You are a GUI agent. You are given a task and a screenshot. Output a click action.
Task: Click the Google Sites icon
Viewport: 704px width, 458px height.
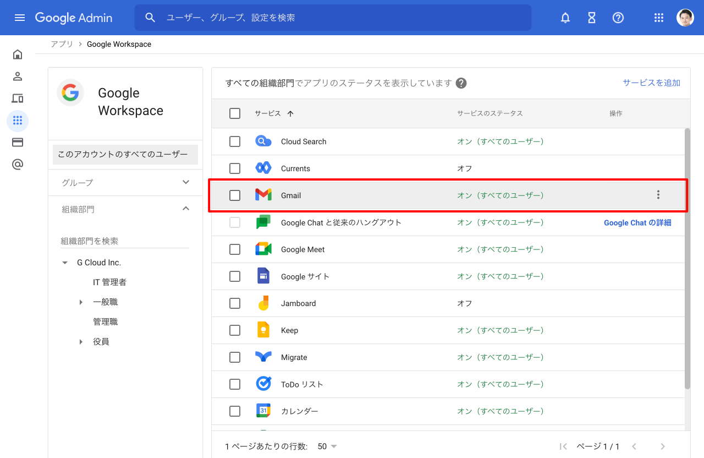pyautogui.click(x=263, y=276)
